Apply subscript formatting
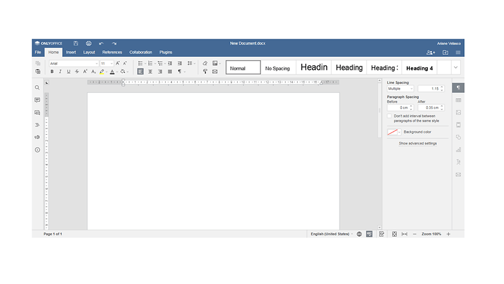Image resolution: width=504 pixels, height=284 pixels. tap(93, 72)
